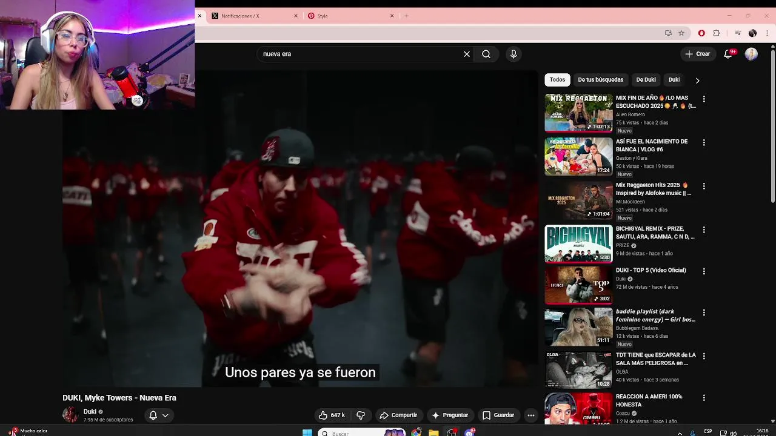
Task: Expand the Duki subscription notification dropdown
Action: point(159,415)
